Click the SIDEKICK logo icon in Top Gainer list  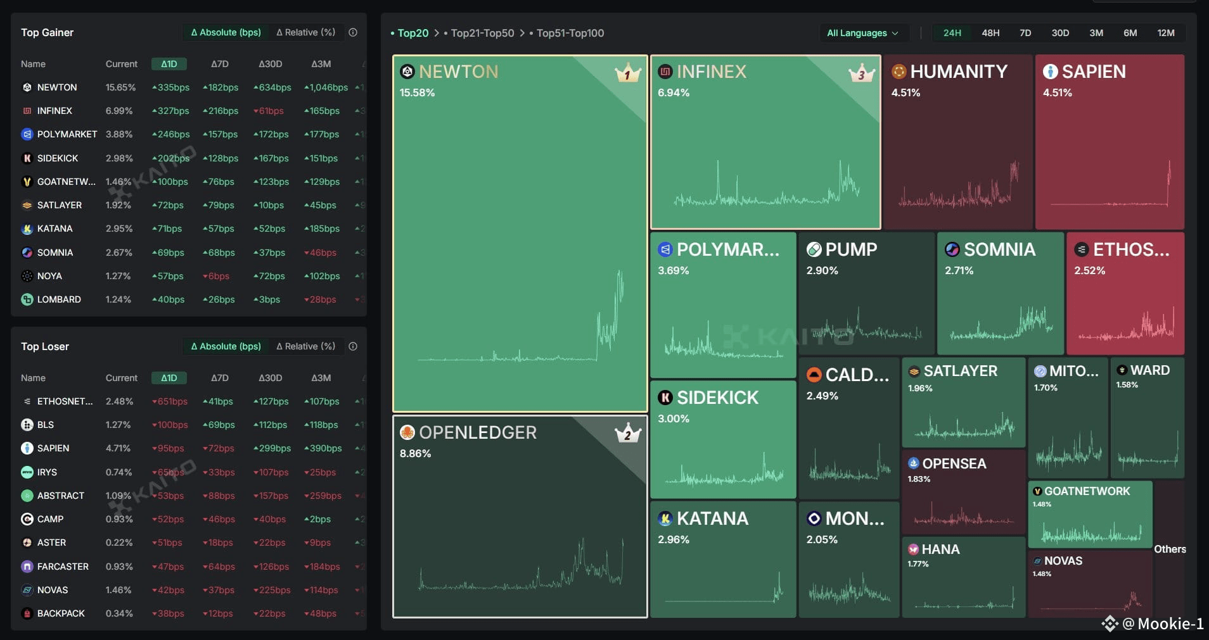pyautogui.click(x=27, y=158)
